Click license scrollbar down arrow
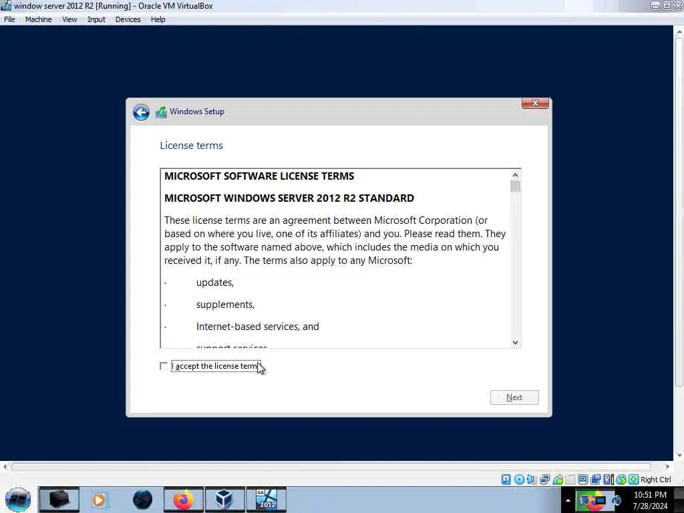 click(515, 343)
